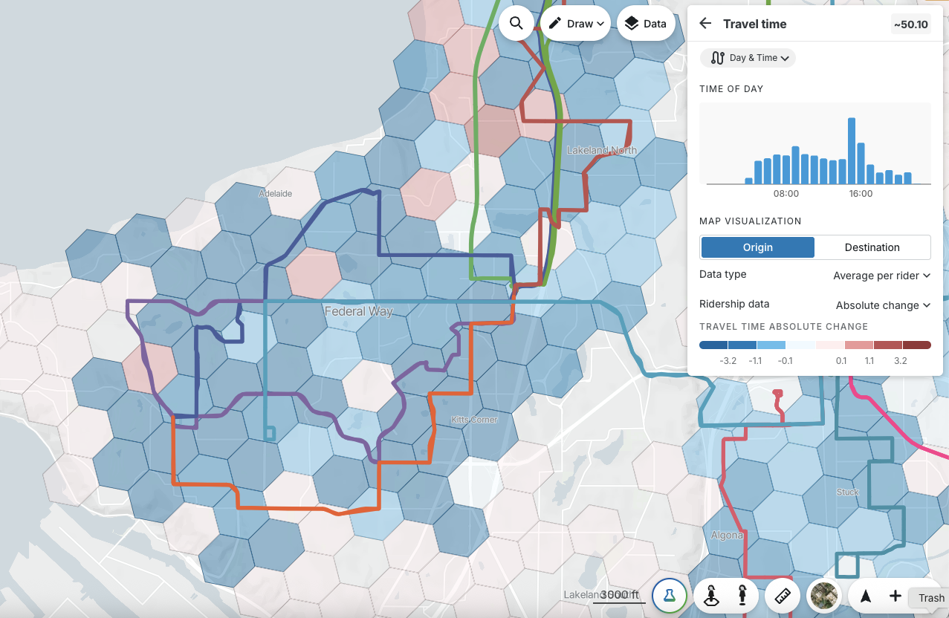This screenshot has width=949, height=618.
Task: Open the Average per rider dropdown
Action: click(881, 276)
